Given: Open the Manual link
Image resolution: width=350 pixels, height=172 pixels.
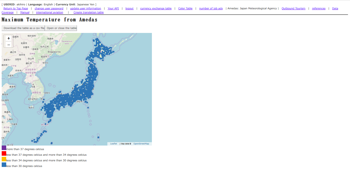Looking at the screenshot, I should pyautogui.click(x=25, y=12).
